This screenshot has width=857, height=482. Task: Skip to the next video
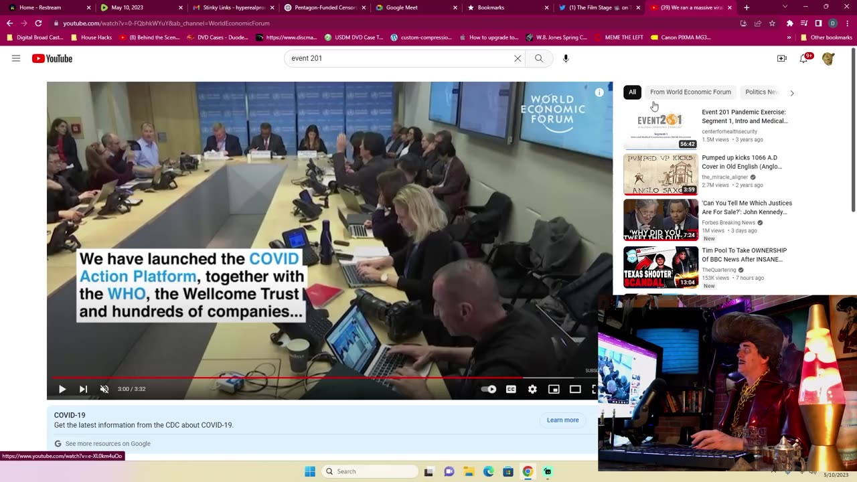click(83, 389)
